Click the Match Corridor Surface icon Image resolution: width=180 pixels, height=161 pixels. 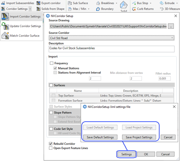(x=5, y=36)
